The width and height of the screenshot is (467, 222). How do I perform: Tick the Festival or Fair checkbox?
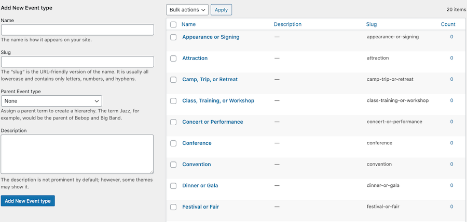click(173, 207)
